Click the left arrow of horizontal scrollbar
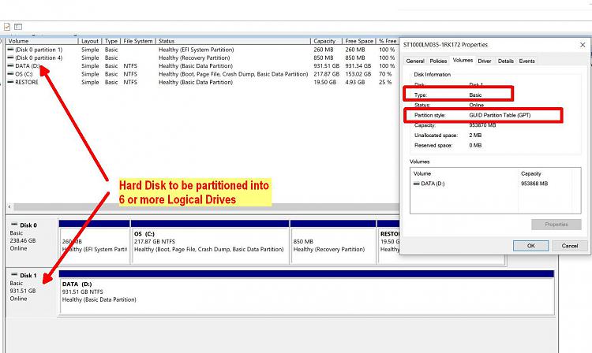This screenshot has width=592, height=353. pyautogui.click(x=9, y=206)
